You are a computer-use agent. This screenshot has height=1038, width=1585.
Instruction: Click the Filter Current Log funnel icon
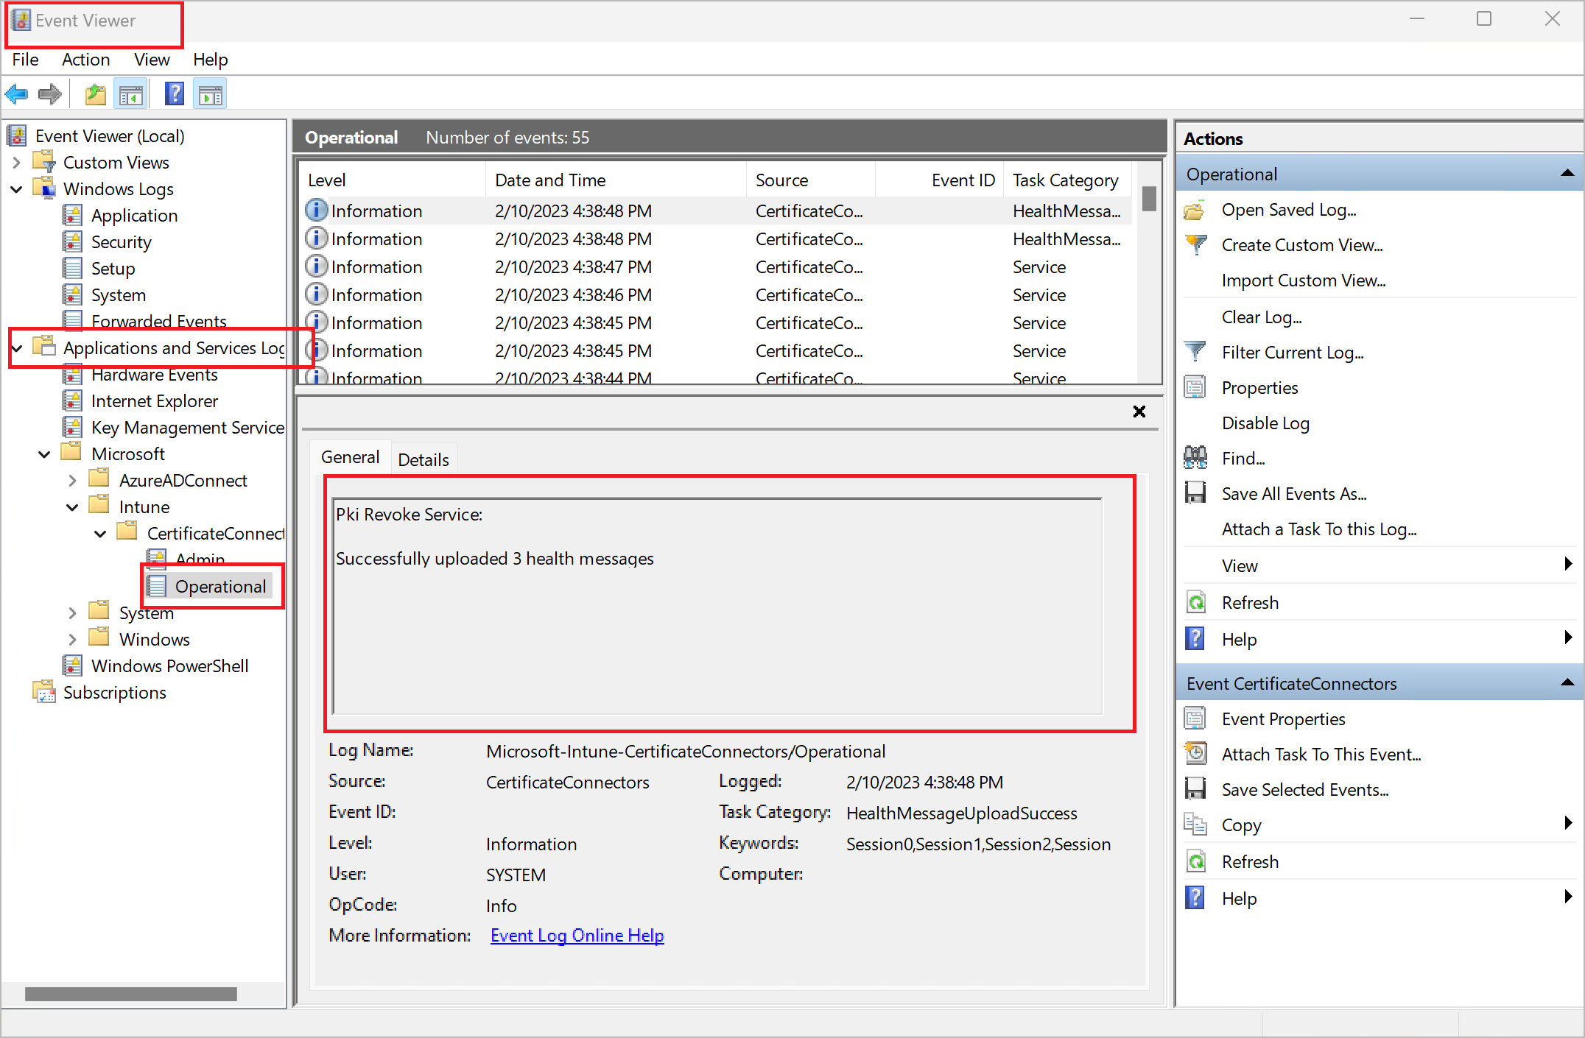tap(1195, 353)
